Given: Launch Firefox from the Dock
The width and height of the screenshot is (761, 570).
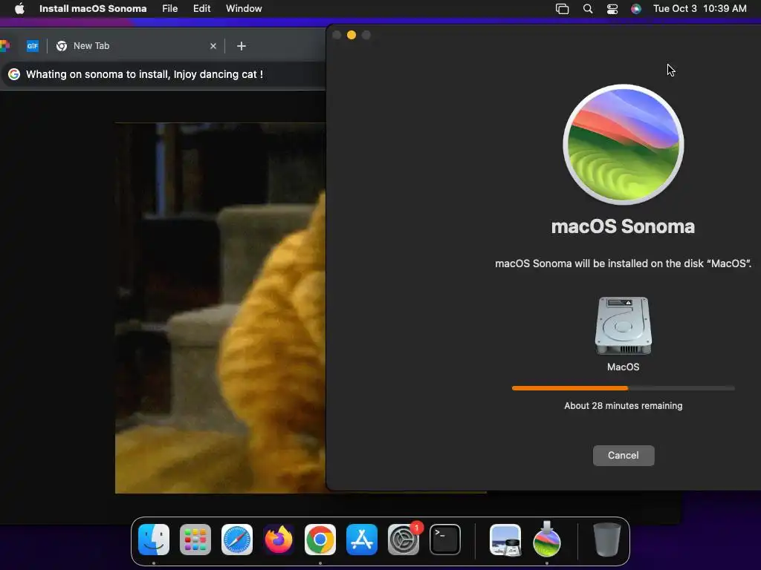Looking at the screenshot, I should [279, 540].
